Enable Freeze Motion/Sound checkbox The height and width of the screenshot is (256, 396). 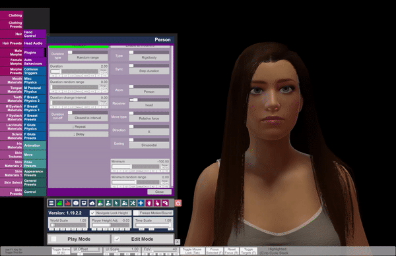tap(136, 213)
